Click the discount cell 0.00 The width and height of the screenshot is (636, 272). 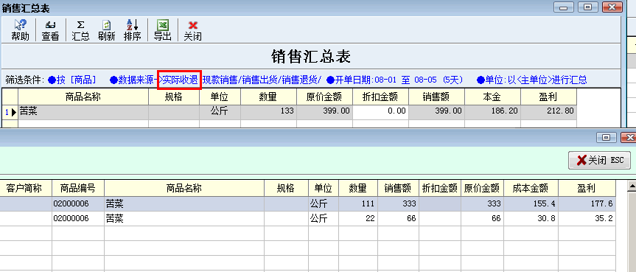coord(380,112)
